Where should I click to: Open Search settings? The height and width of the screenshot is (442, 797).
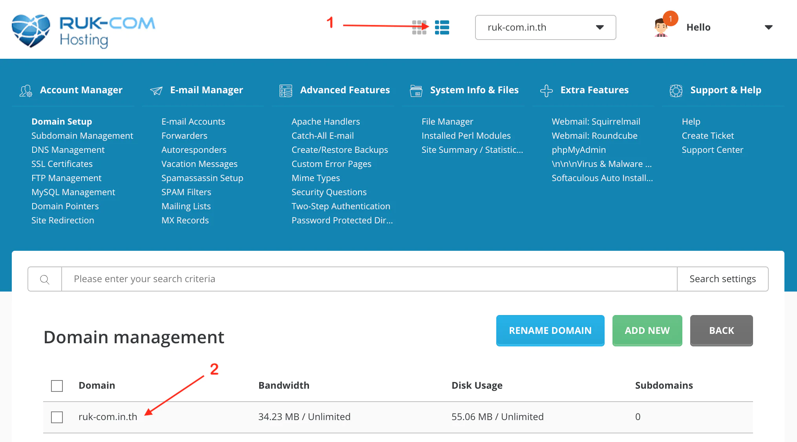722,279
